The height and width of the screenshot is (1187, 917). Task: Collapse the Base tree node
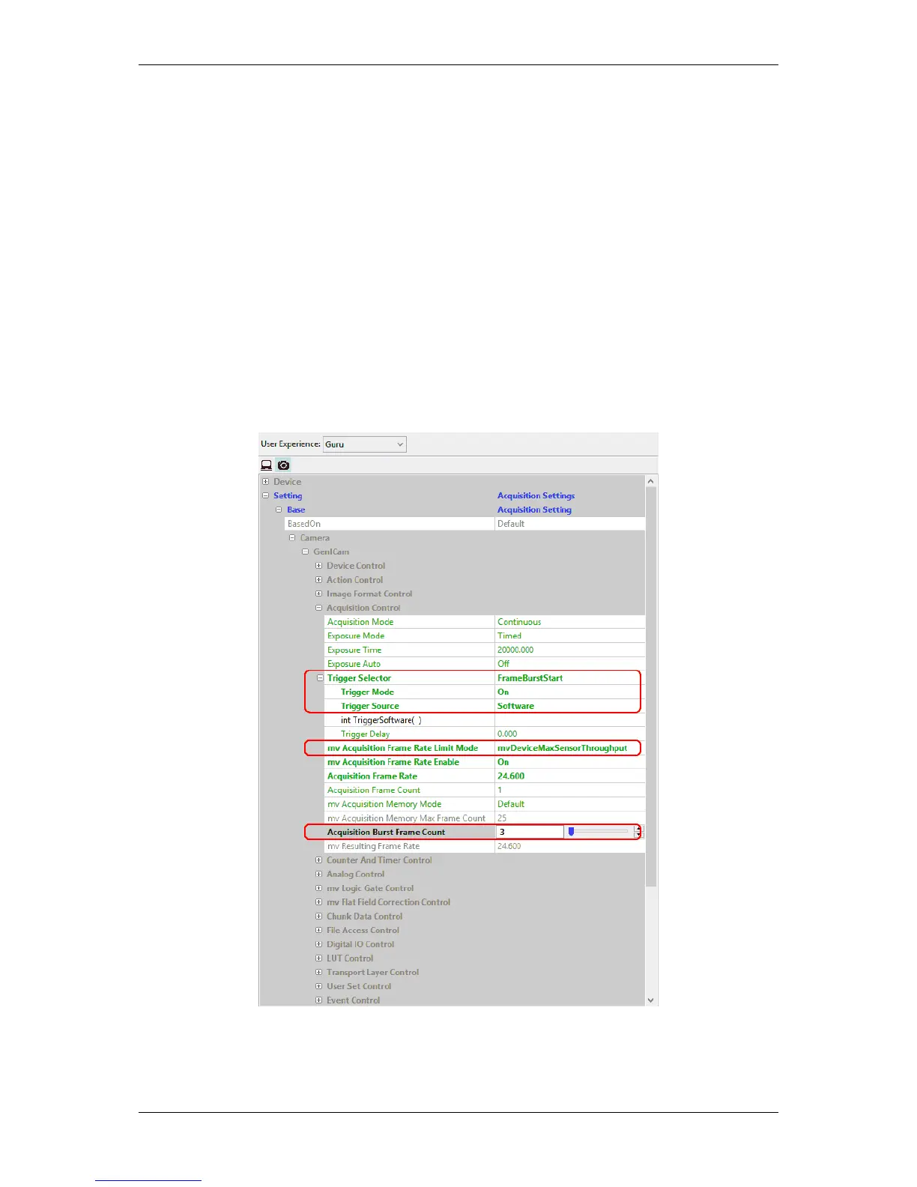[x=279, y=510]
